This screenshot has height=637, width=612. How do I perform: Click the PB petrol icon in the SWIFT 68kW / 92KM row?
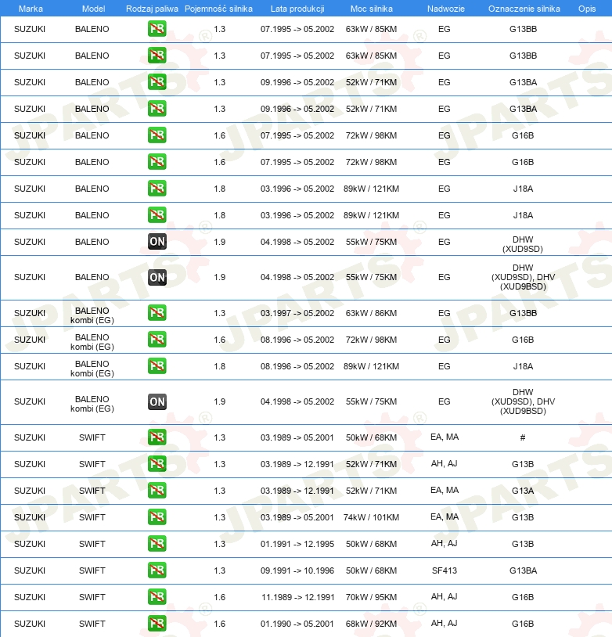tap(157, 624)
